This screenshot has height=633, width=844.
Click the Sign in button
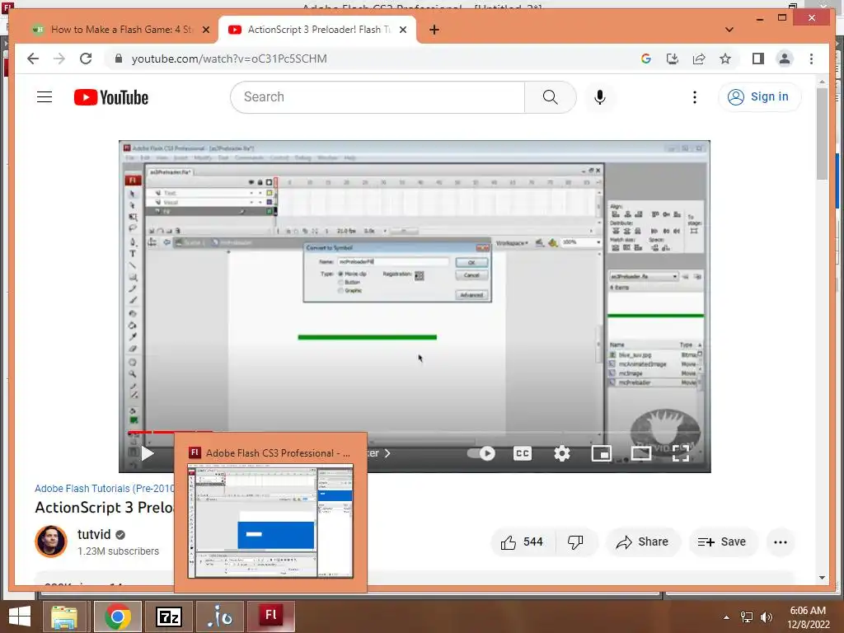point(759,97)
